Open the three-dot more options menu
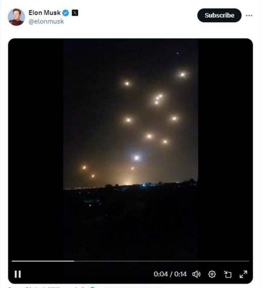Screen dimensions: 265x288 click(249, 16)
